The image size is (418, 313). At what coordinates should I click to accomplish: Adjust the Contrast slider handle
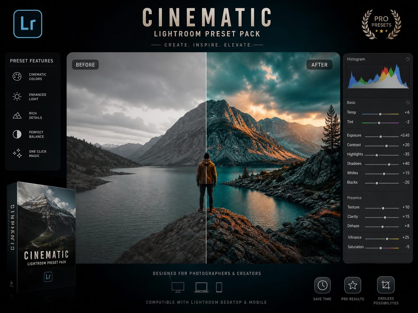386,146
